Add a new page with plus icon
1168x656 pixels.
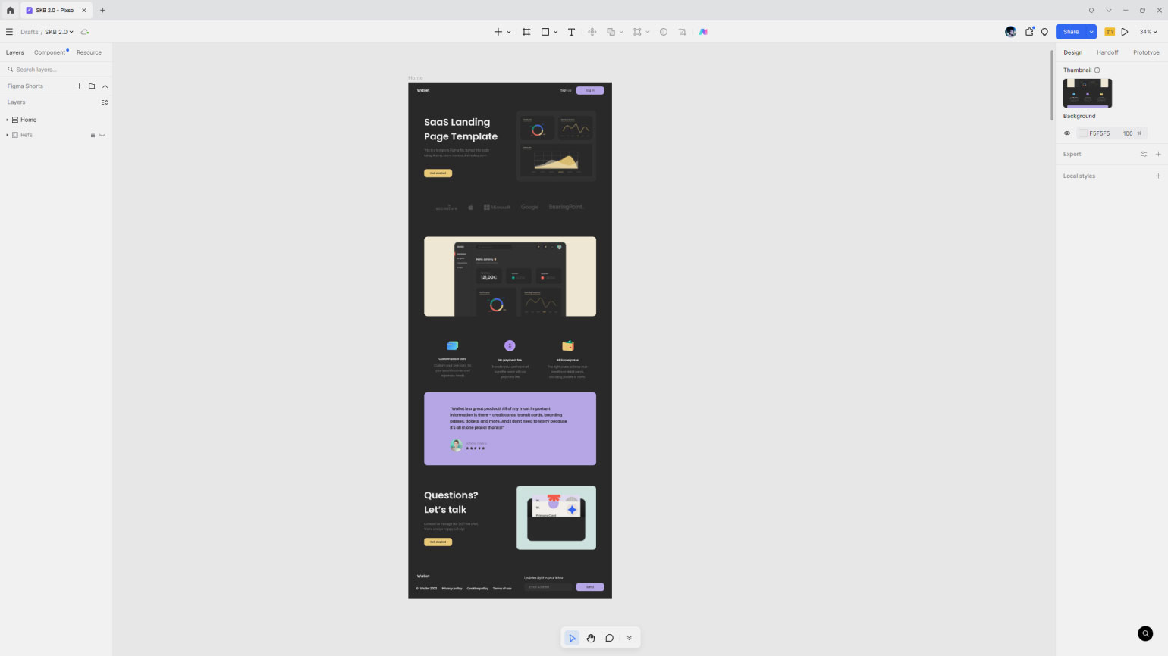pyautogui.click(x=79, y=86)
